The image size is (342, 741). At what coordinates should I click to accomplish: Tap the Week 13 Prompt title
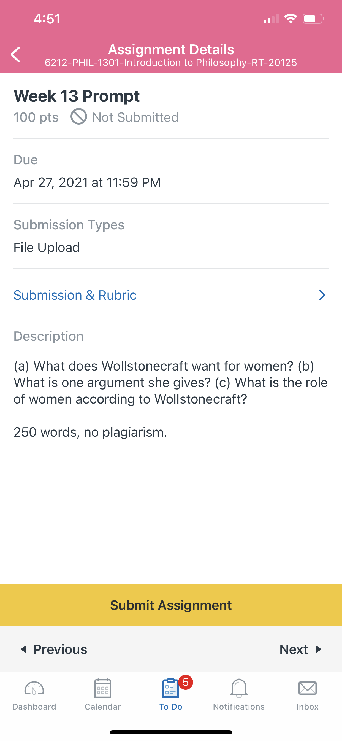(x=77, y=96)
